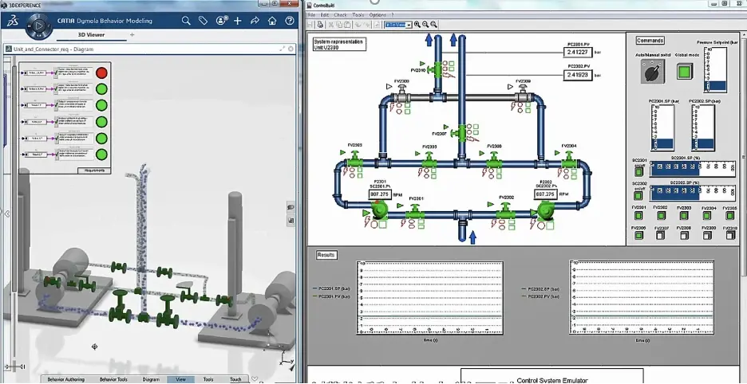
Task: Expand the chevron beside the Touch tab
Action: tap(255, 379)
